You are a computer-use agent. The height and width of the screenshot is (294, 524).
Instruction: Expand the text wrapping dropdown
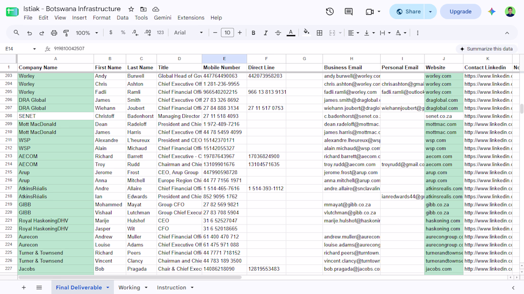point(389,33)
